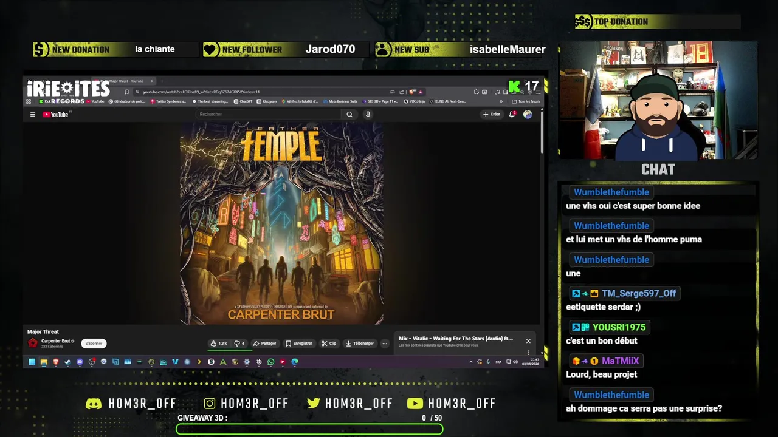778x437 pixels.
Task: Click the Giveaway 3D progress bar
Action: click(x=310, y=429)
